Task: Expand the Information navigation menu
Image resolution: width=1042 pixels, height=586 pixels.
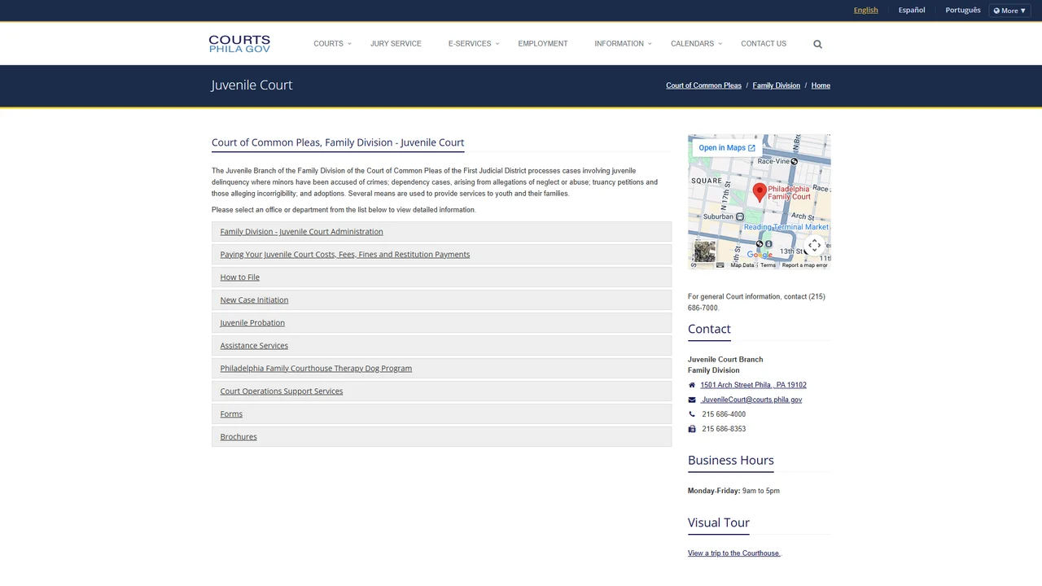Action: (623, 44)
